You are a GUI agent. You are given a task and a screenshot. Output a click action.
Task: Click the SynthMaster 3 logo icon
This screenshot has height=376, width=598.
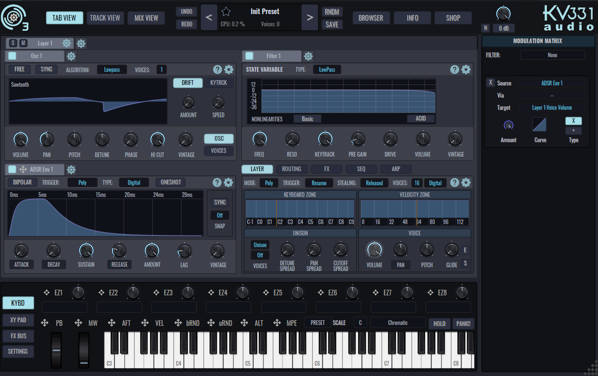click(15, 17)
